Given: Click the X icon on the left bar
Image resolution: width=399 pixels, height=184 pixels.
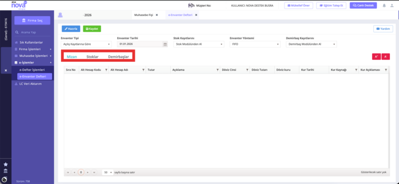Looking at the screenshot, I should [6, 70].
